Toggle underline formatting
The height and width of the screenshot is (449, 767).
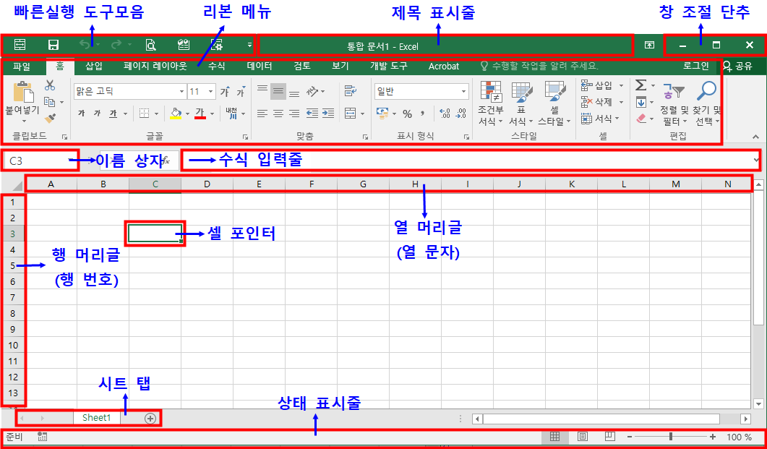coord(113,114)
